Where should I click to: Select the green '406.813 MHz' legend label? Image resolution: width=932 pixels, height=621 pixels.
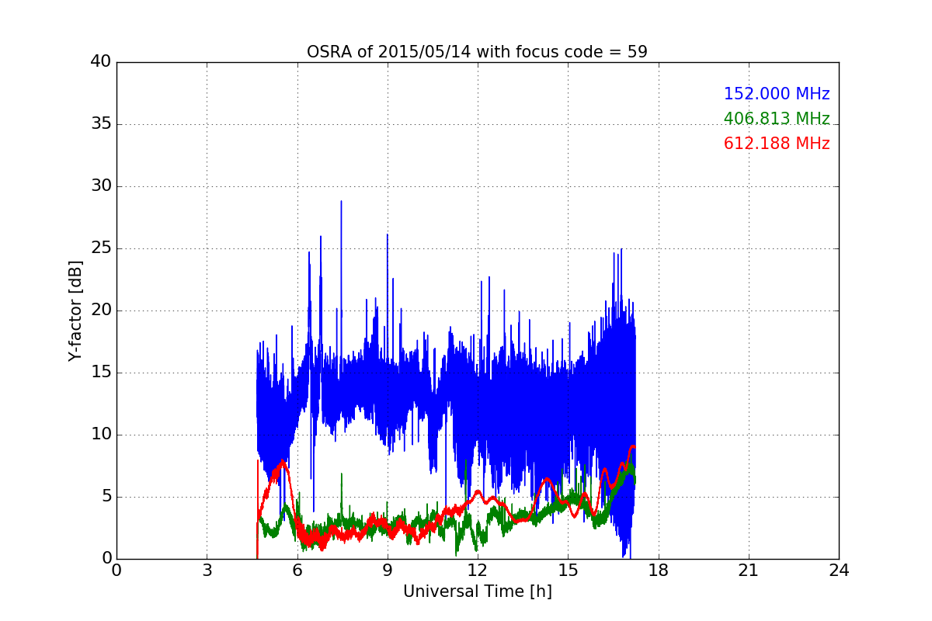click(x=777, y=119)
